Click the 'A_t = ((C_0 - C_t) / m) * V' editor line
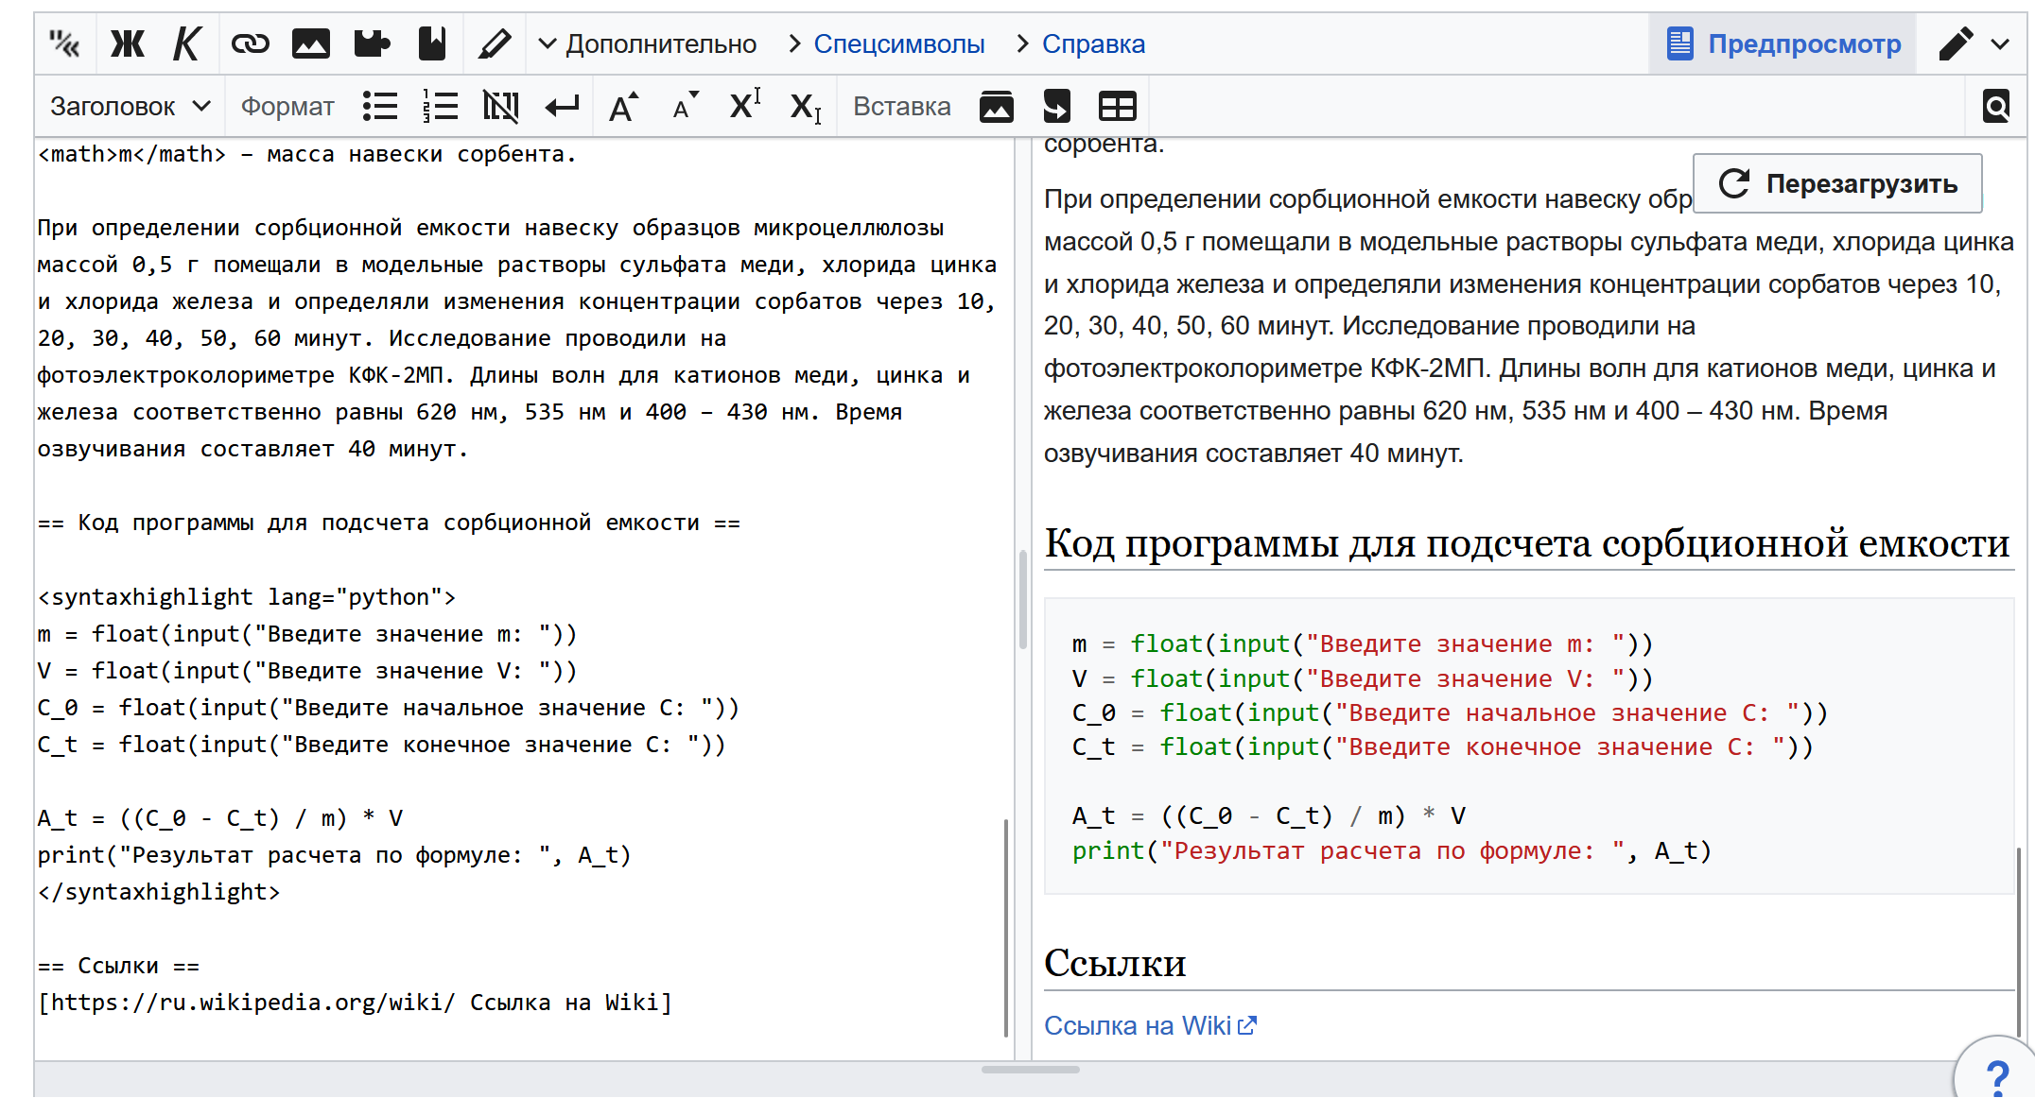This screenshot has height=1098, width=2035. click(220, 818)
